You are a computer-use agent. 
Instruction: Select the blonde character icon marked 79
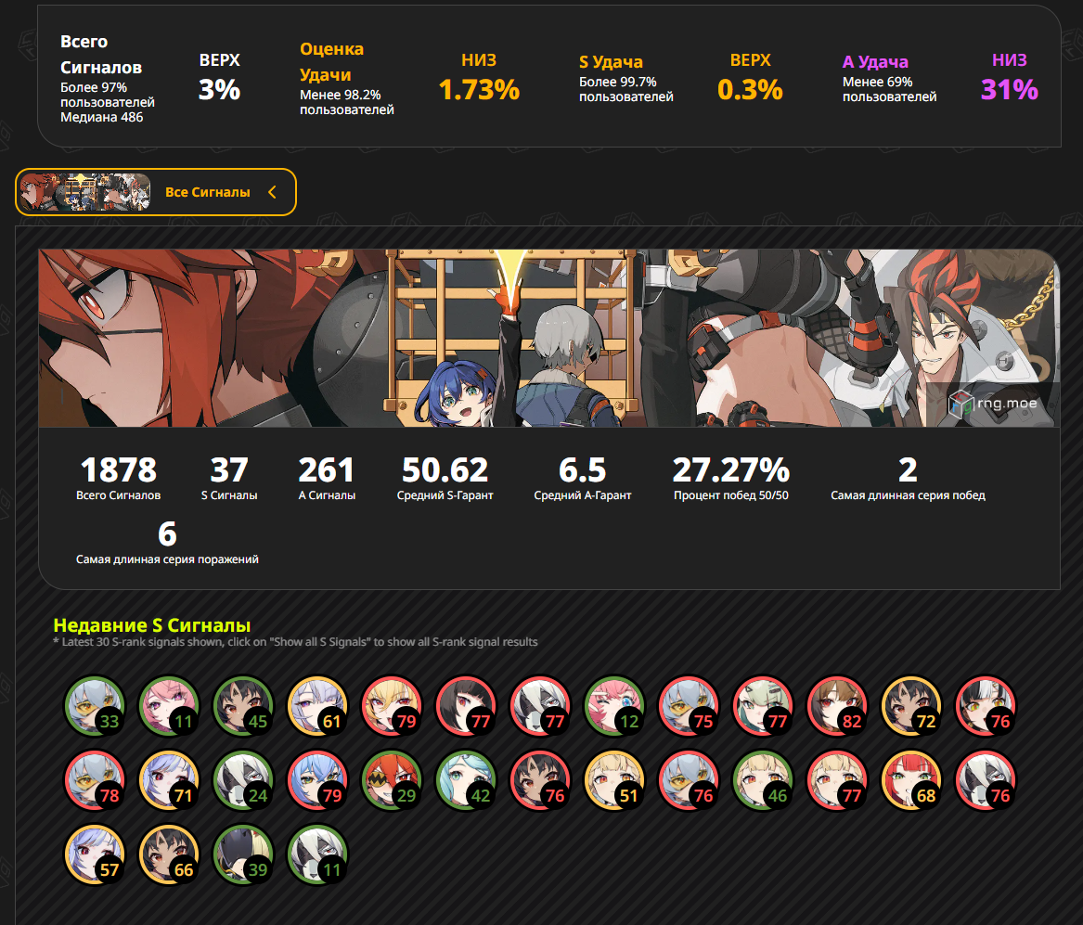pos(392,705)
